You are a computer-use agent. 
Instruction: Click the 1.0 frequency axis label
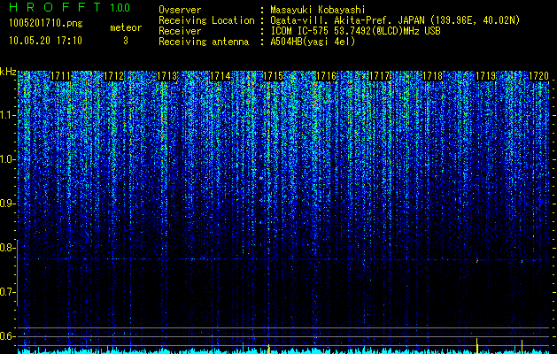7,159
